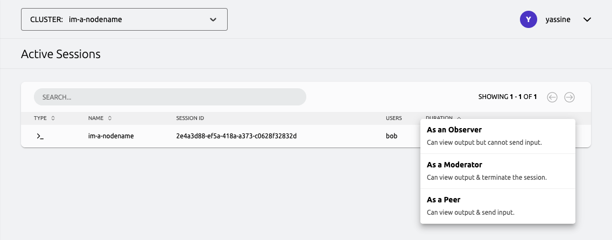The image size is (612, 240).
Task: Sort sessions by the Name column
Action: pyautogui.click(x=100, y=118)
